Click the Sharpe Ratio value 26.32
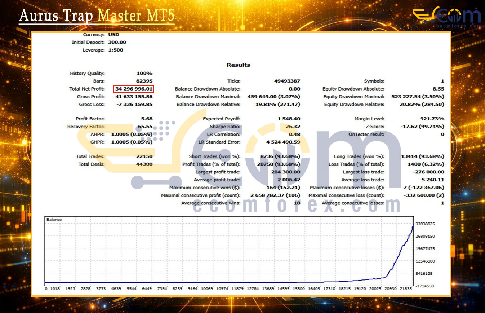This screenshot has width=485, height=313. click(293, 127)
